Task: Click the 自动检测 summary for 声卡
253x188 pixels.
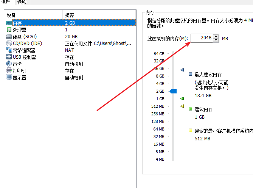Action: coord(74,64)
